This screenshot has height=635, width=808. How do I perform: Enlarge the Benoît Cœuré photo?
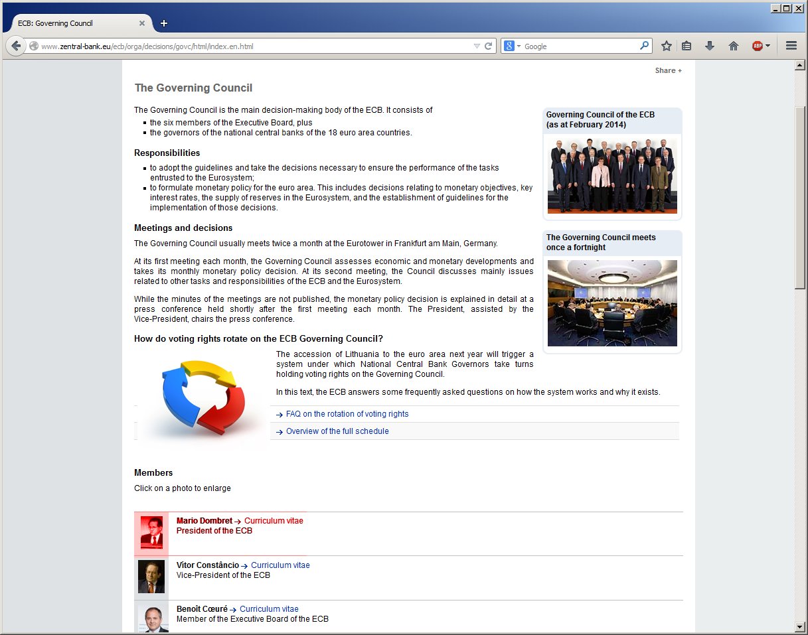153,618
